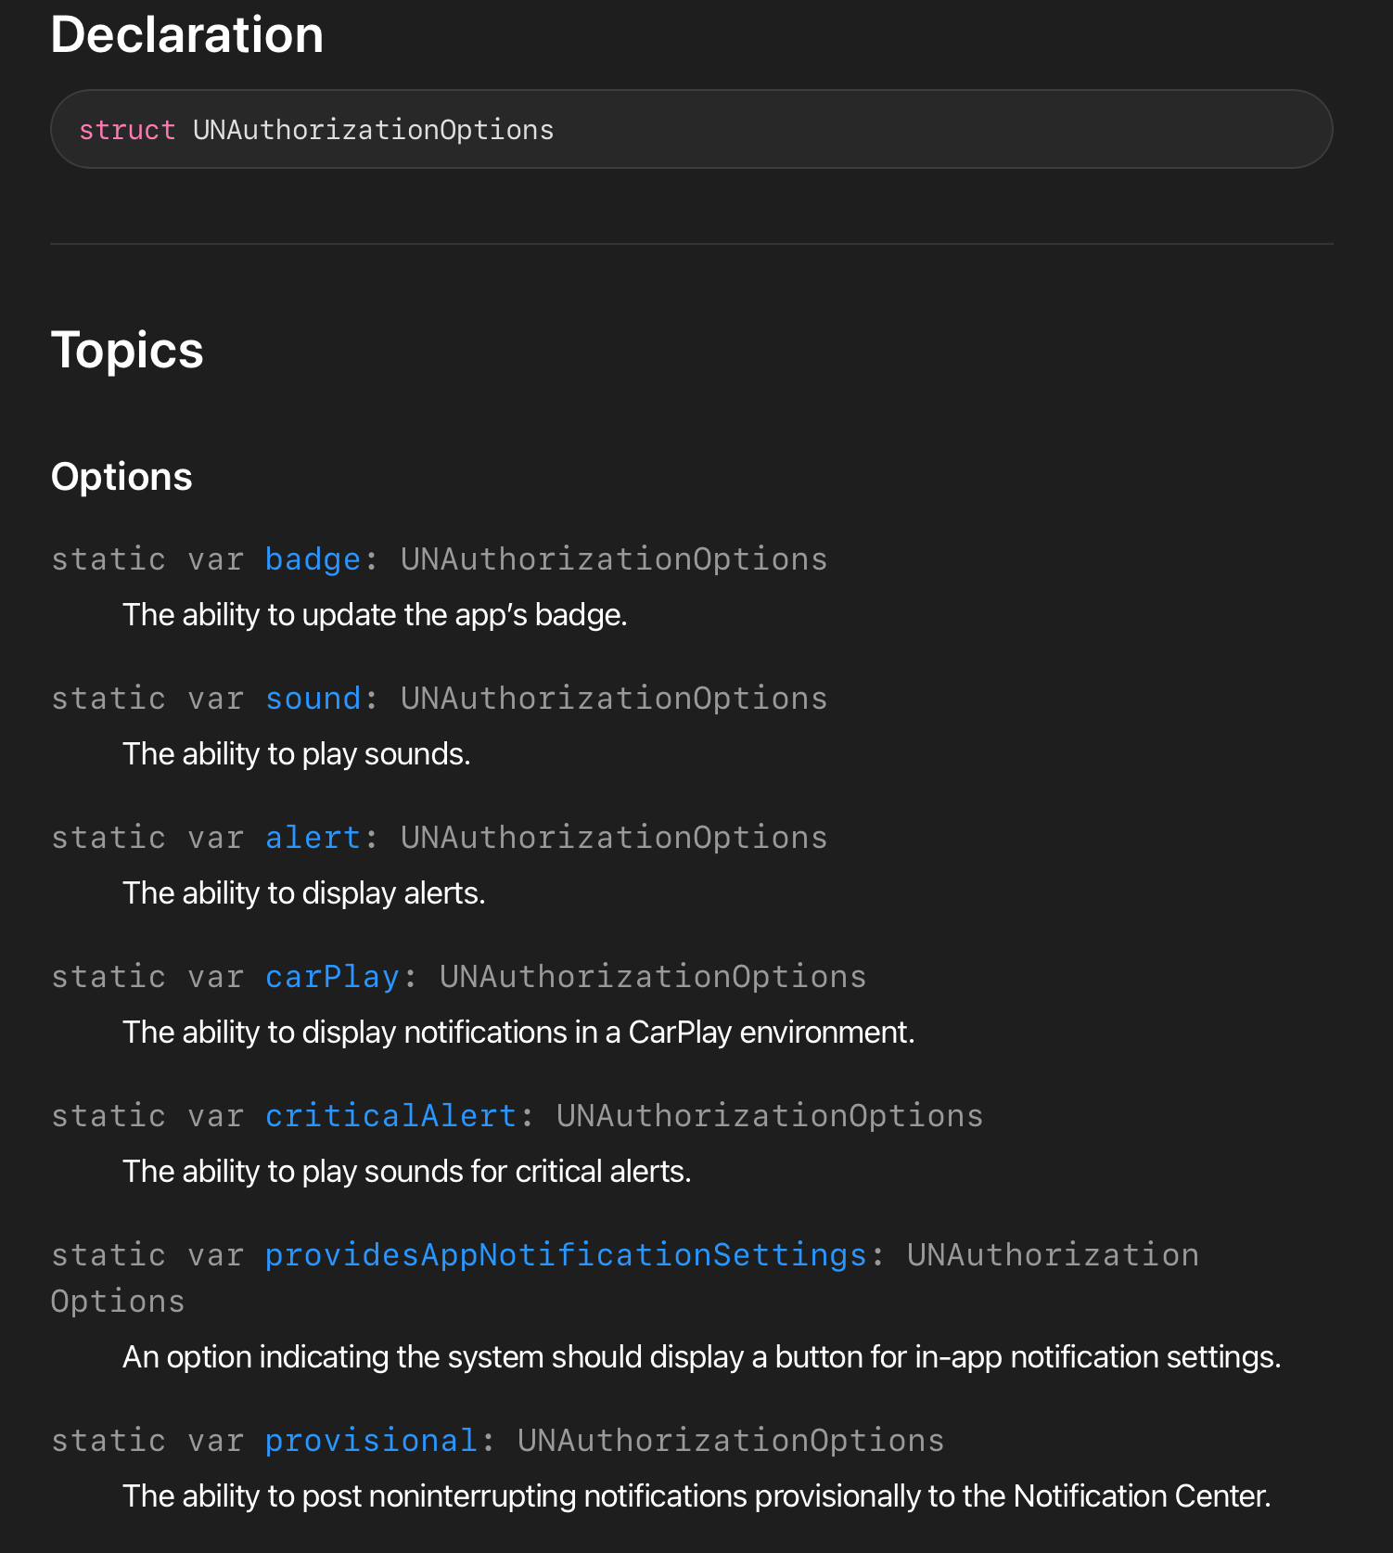Image resolution: width=1393 pixels, height=1553 pixels.
Task: Click the "ability to play sounds." description
Action: click(297, 754)
